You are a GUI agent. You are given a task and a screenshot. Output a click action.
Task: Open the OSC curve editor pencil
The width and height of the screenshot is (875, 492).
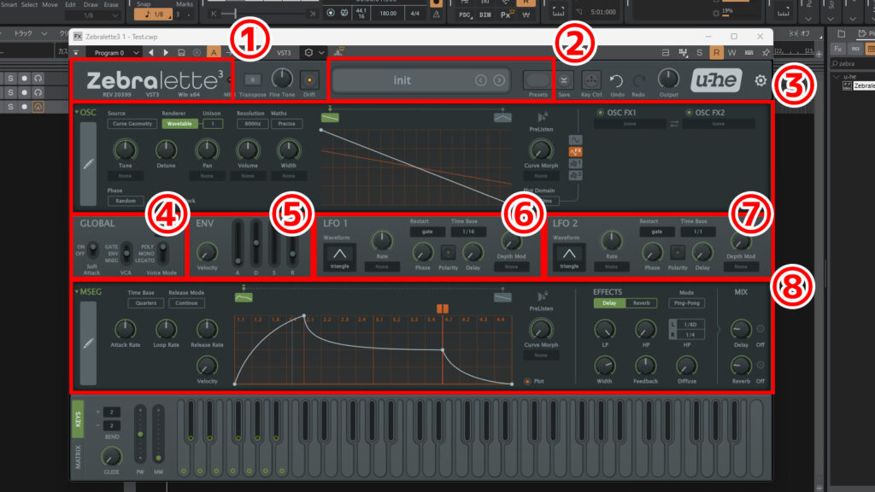[x=88, y=164]
